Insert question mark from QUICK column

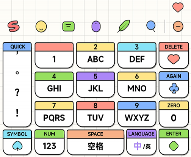tap(17, 93)
